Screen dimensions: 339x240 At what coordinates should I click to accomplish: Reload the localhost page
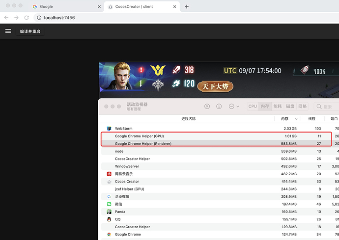pyautogui.click(x=27, y=18)
